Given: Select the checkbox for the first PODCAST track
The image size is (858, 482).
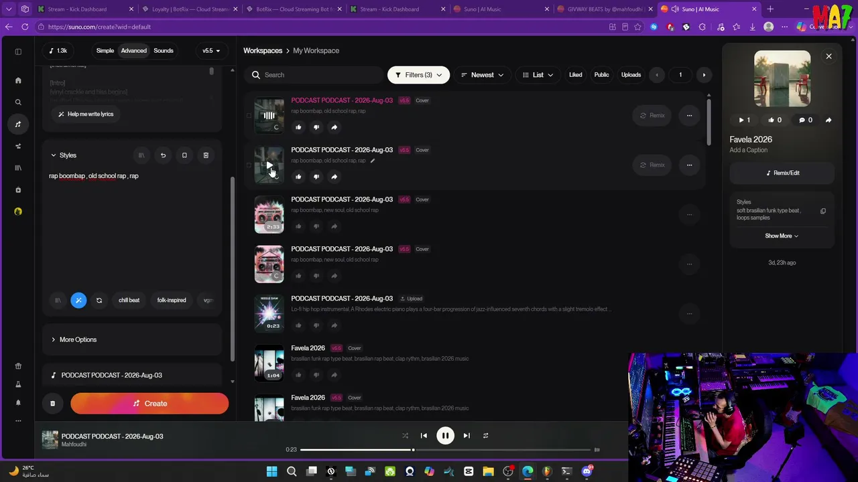Looking at the screenshot, I should pos(249,116).
